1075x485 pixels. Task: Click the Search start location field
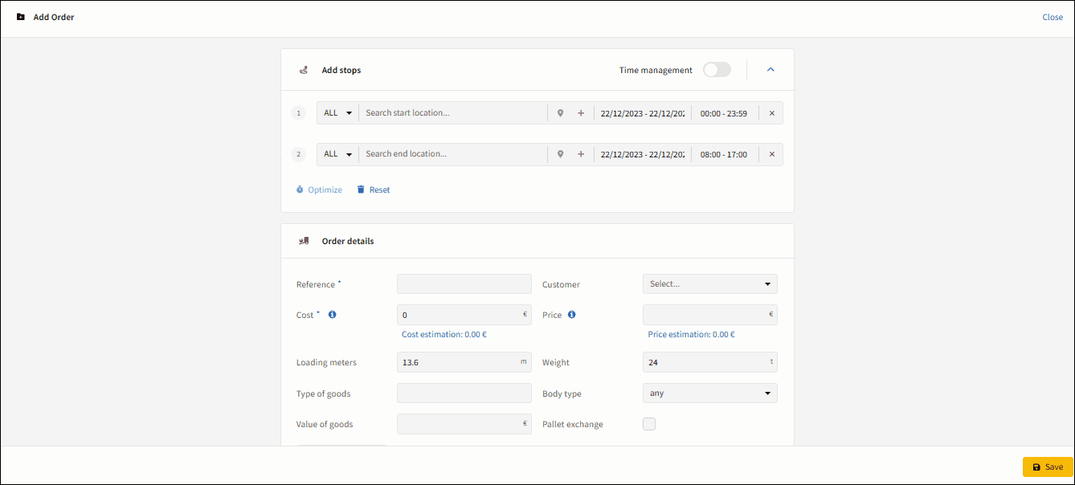pos(453,113)
